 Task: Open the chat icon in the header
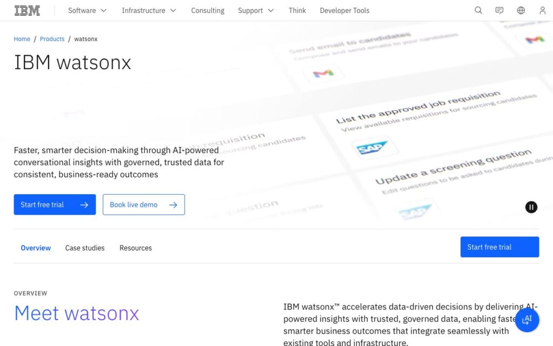(x=500, y=10)
